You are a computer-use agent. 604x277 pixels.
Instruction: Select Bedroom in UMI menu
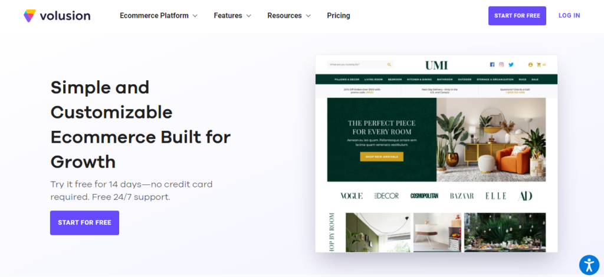pos(395,79)
